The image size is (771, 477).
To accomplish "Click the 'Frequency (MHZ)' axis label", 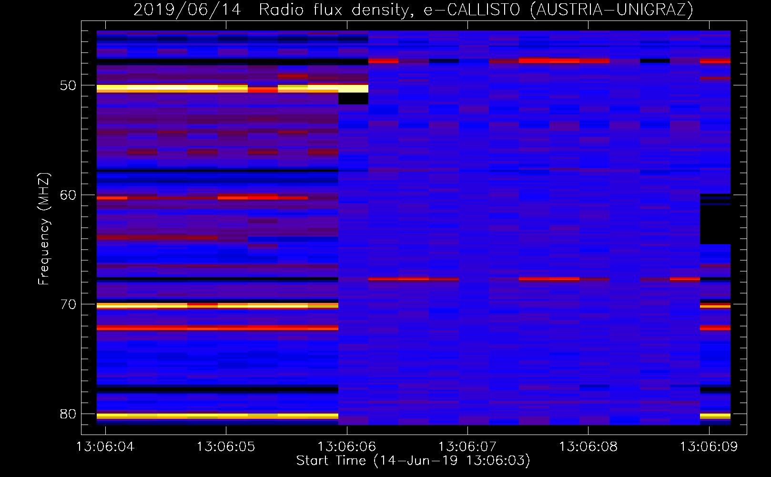I will [43, 228].
